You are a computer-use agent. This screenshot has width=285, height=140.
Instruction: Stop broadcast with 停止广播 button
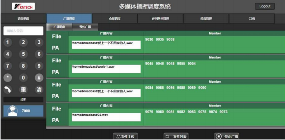[227, 136]
